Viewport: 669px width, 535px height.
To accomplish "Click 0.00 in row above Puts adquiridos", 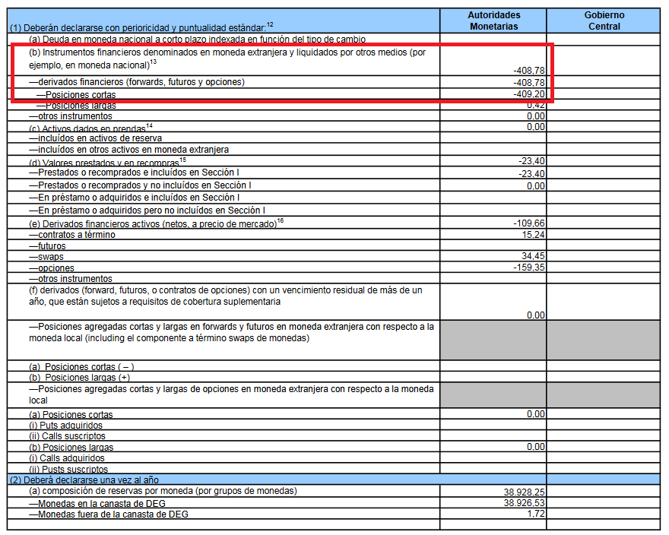I will (536, 414).
